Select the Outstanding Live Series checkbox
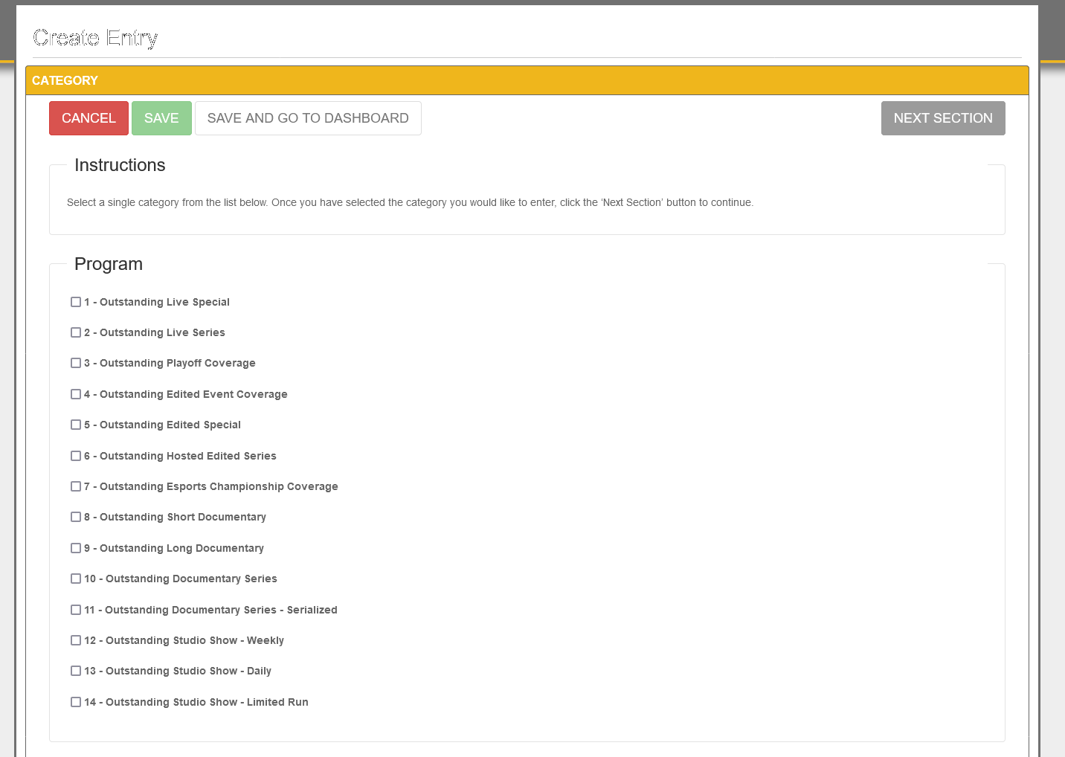Viewport: 1065px width, 757px height. tap(76, 332)
